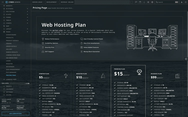Click the Search input field
The height and width of the screenshot is (117, 188).
(x=166, y=2)
